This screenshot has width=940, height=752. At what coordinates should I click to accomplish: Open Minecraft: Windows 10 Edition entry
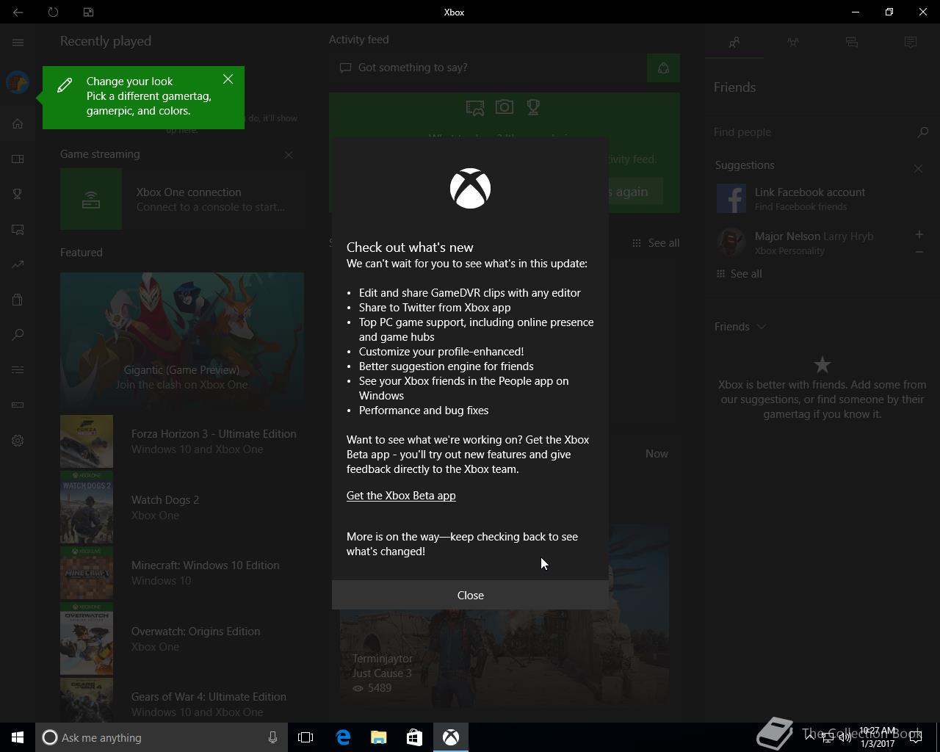(182, 573)
